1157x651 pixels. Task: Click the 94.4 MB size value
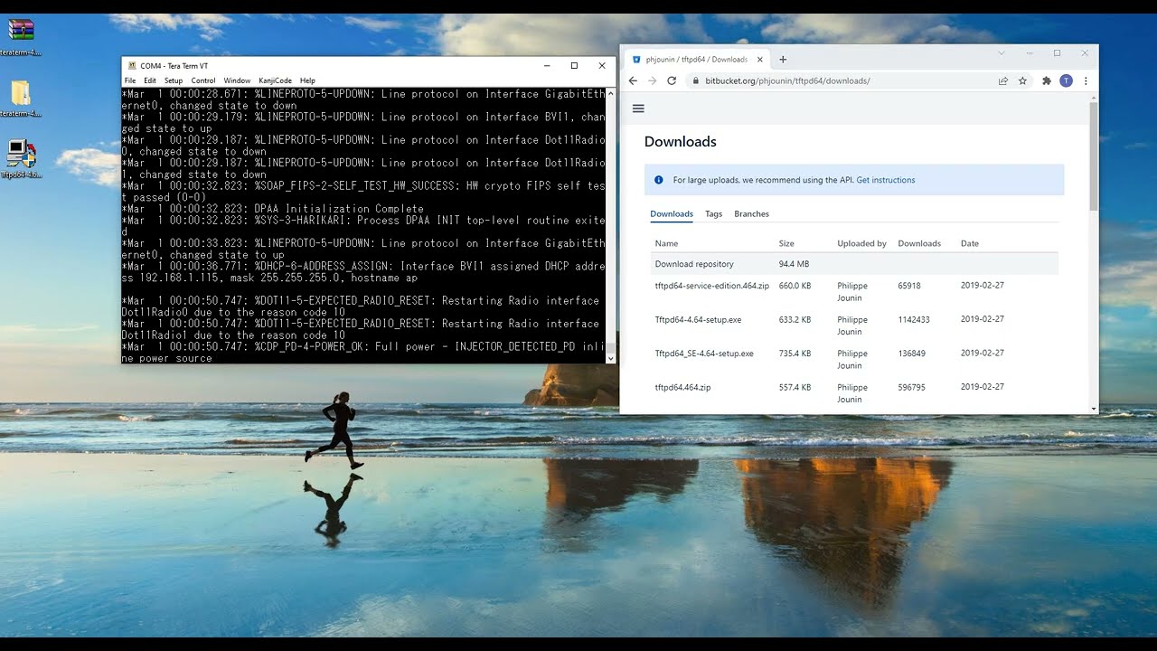(794, 264)
